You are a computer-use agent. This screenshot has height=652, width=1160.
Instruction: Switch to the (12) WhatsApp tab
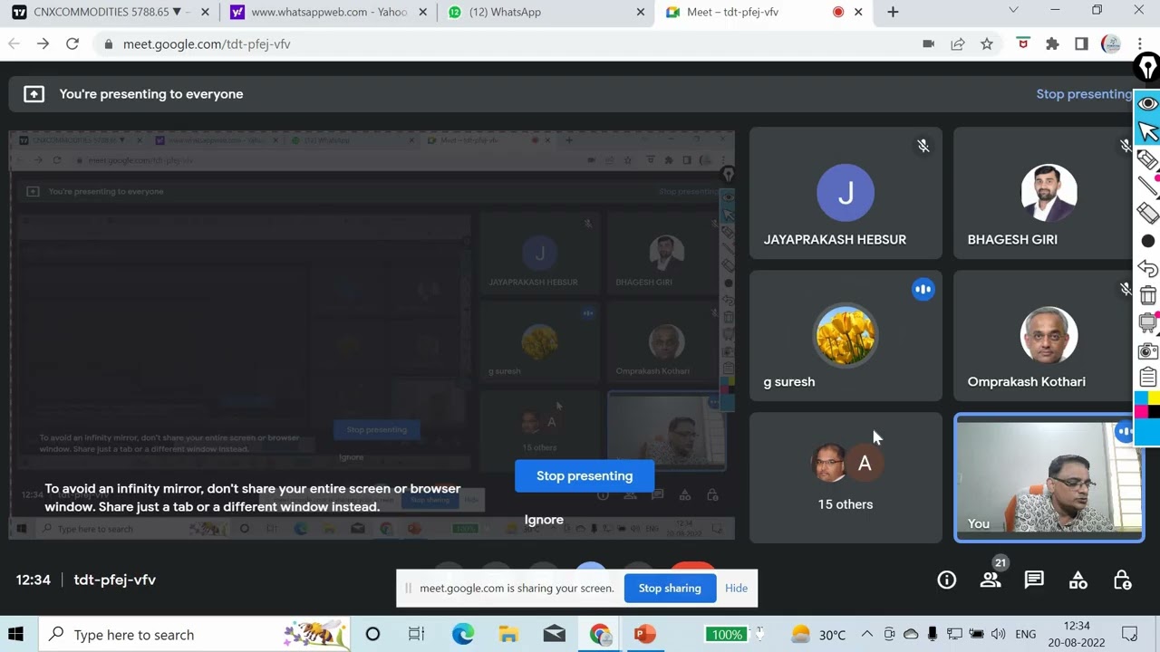pos(544,12)
